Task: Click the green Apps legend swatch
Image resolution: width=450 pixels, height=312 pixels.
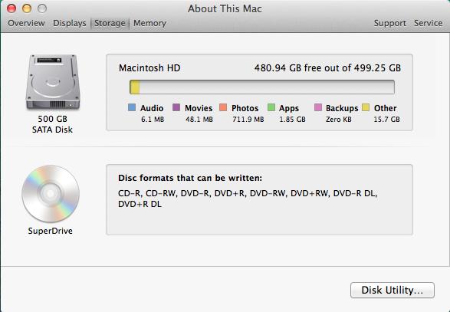Action: point(271,107)
